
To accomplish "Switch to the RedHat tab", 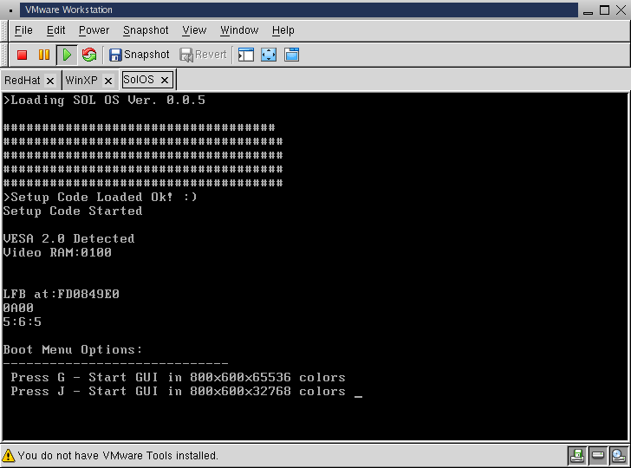I will (x=23, y=81).
